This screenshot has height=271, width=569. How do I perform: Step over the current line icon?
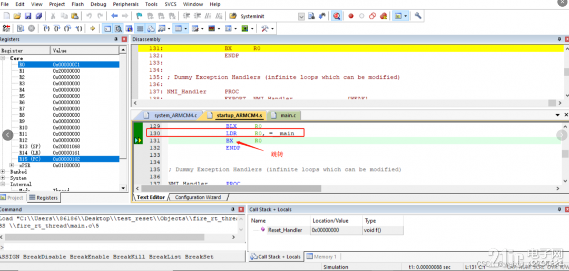click(x=57, y=28)
